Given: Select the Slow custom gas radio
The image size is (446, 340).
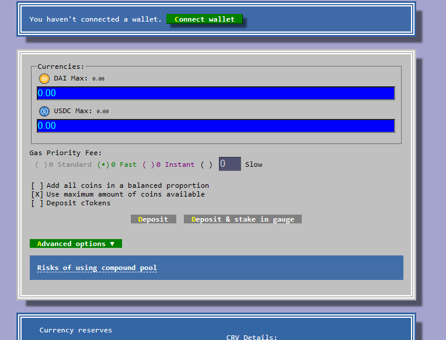Looking at the screenshot, I should coord(207,164).
